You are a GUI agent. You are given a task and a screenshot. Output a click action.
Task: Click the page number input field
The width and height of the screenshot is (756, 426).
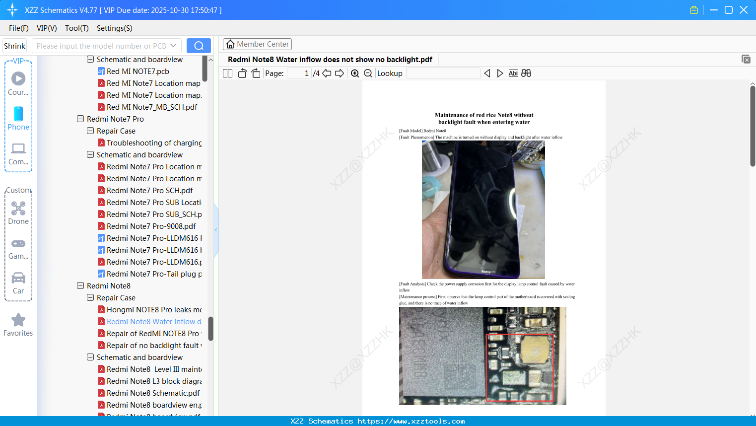click(x=299, y=73)
